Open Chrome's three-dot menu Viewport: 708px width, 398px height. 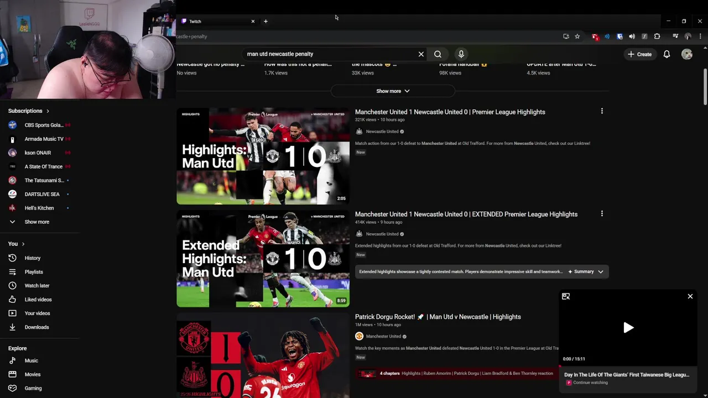(700, 36)
